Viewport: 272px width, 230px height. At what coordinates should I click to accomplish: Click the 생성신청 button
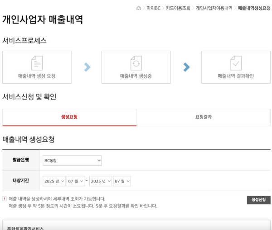click(259, 200)
